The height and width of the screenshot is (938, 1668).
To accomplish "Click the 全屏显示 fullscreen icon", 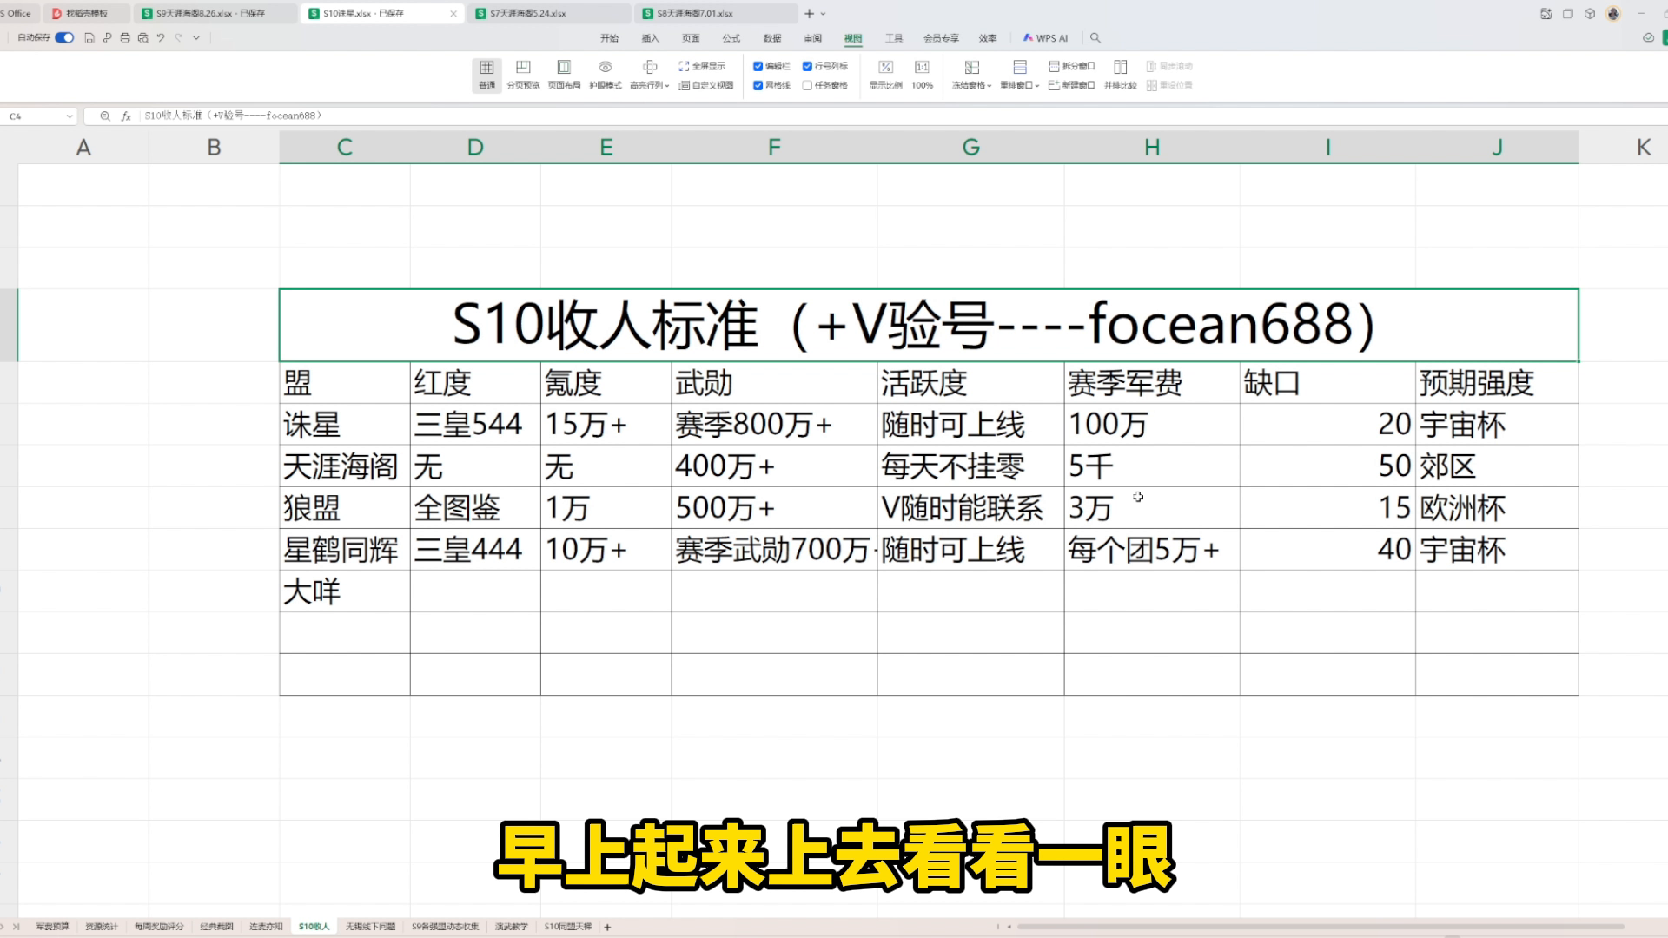I will pos(702,66).
